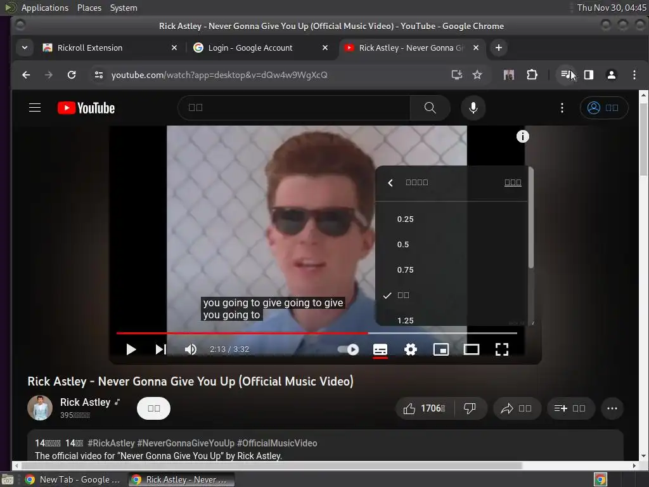Start voice search with microphone

coord(473,108)
